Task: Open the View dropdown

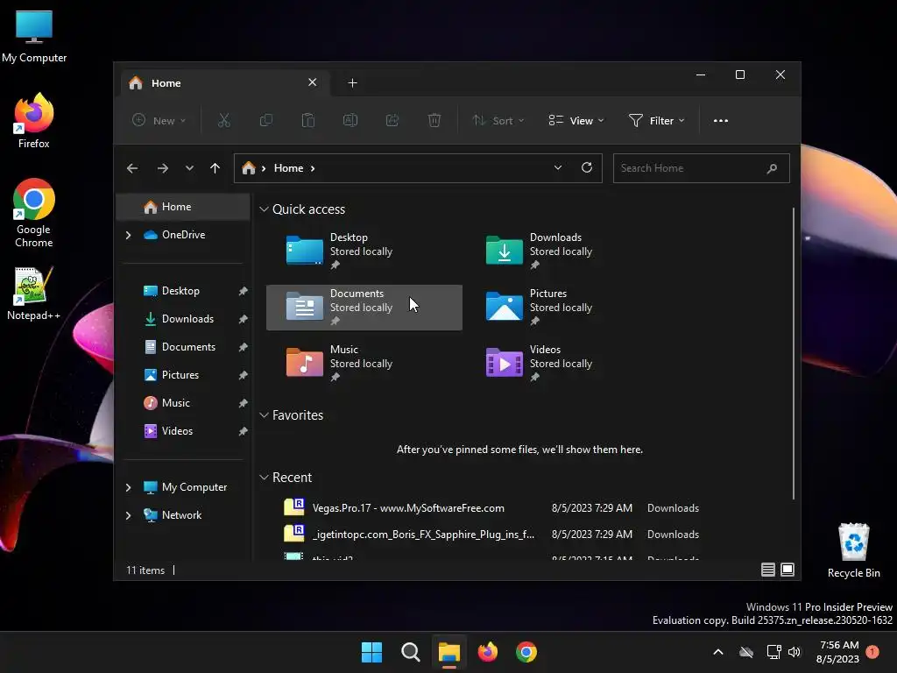Action: tap(576, 120)
